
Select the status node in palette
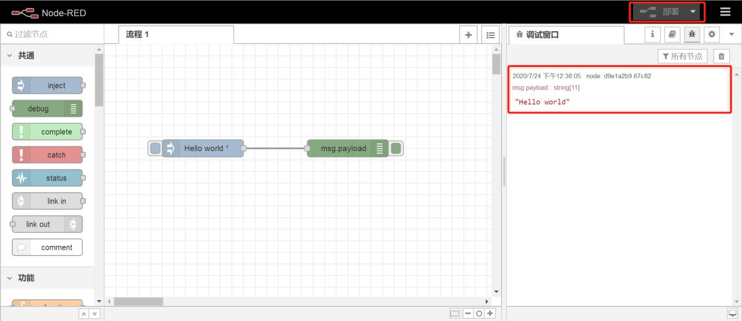48,178
